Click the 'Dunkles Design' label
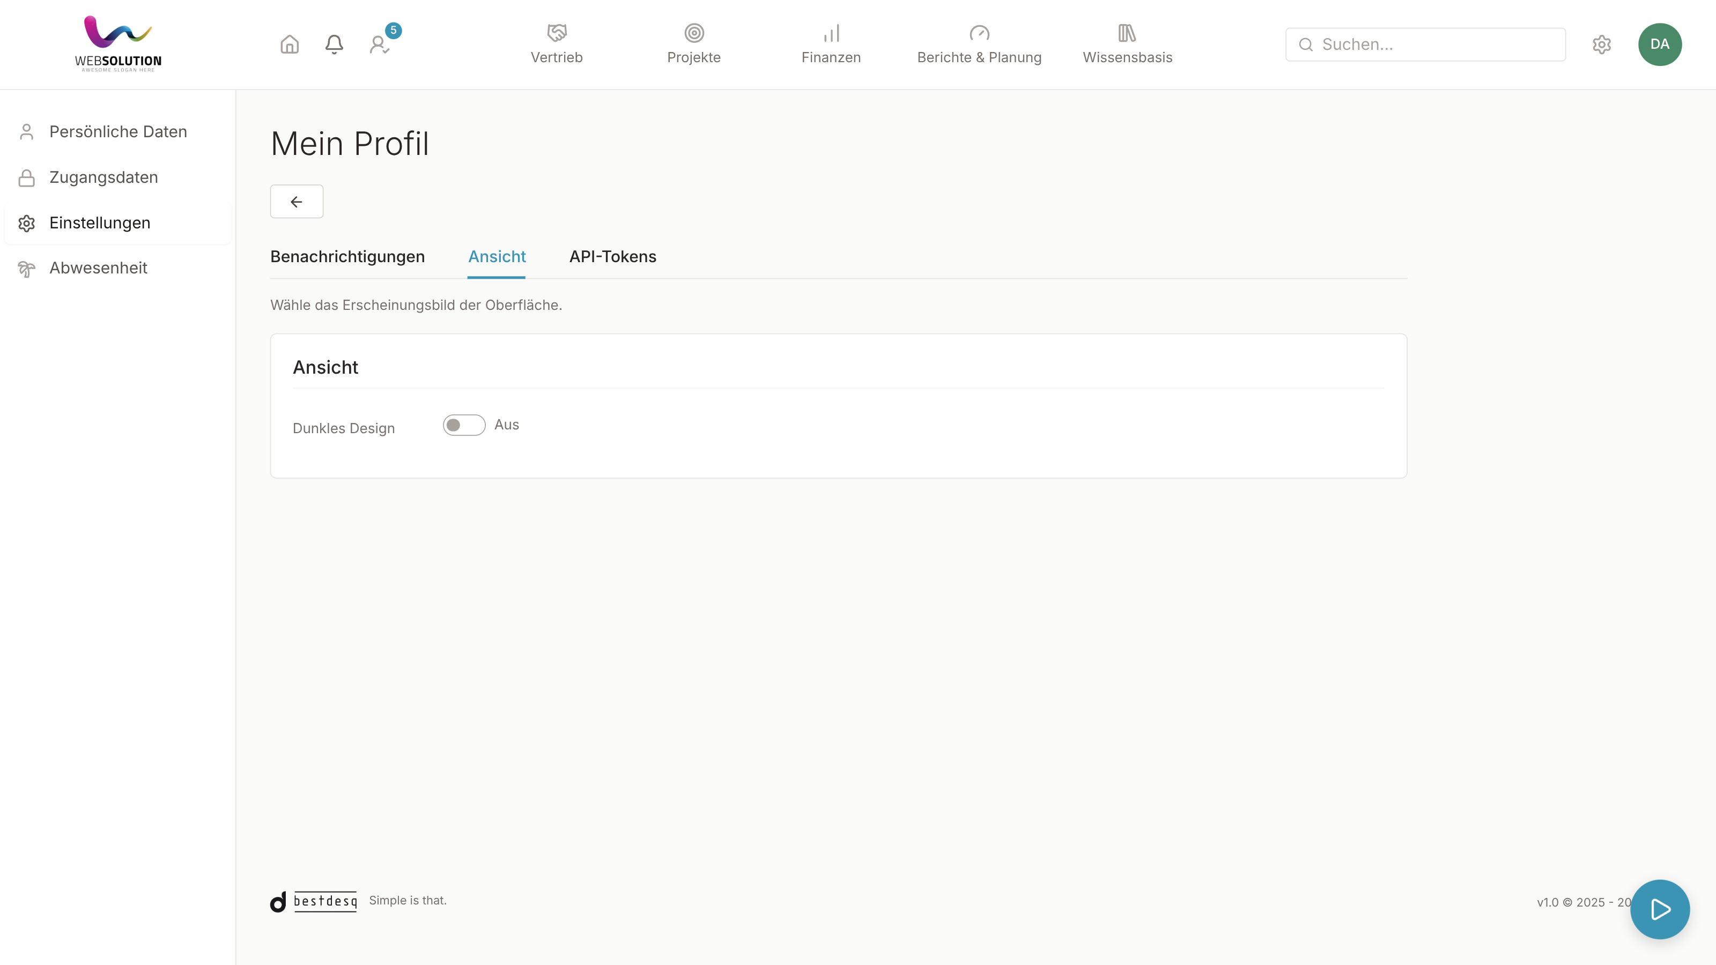This screenshot has width=1716, height=965. [343, 428]
